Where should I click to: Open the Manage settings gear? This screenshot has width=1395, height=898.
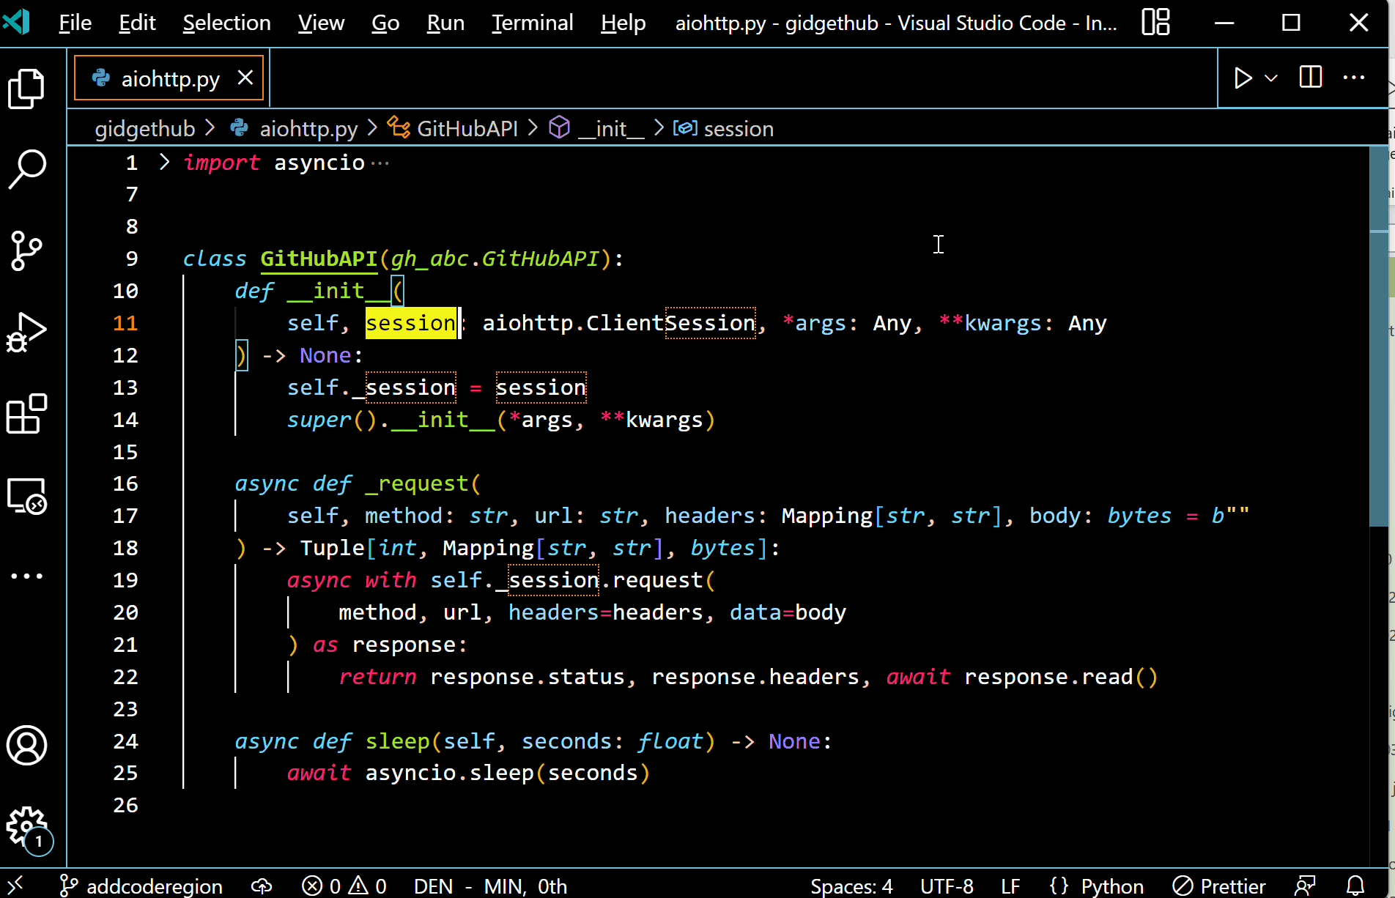tap(27, 828)
